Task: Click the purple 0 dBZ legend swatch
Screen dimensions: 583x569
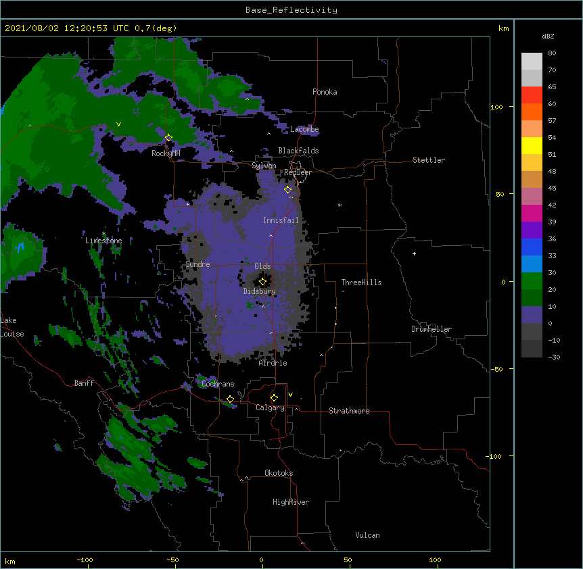Action: [x=532, y=315]
